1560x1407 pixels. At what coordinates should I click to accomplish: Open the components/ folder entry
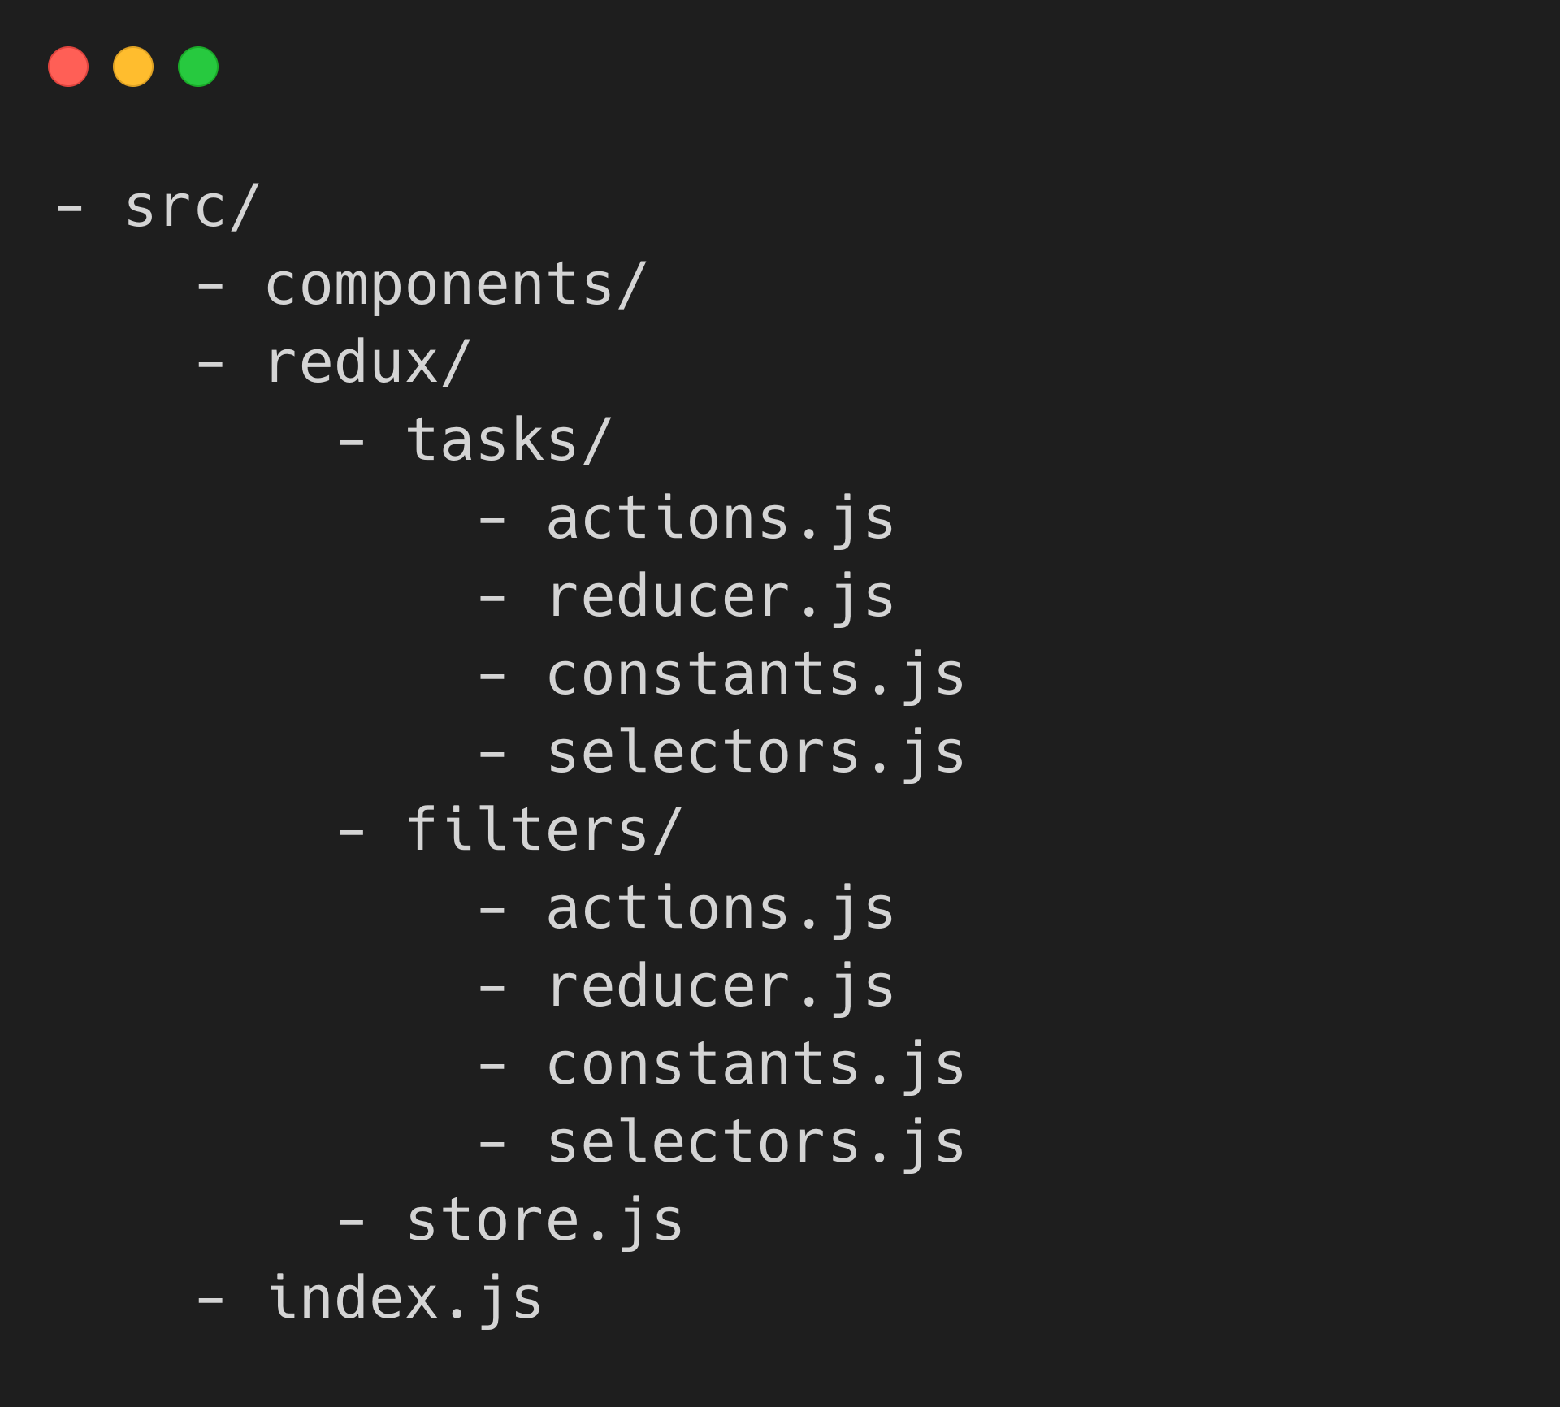(x=456, y=286)
